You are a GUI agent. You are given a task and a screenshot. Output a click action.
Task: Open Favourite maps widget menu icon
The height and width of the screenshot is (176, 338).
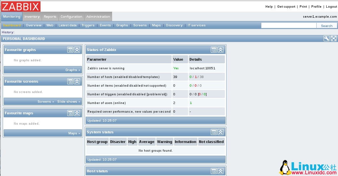click(70, 113)
